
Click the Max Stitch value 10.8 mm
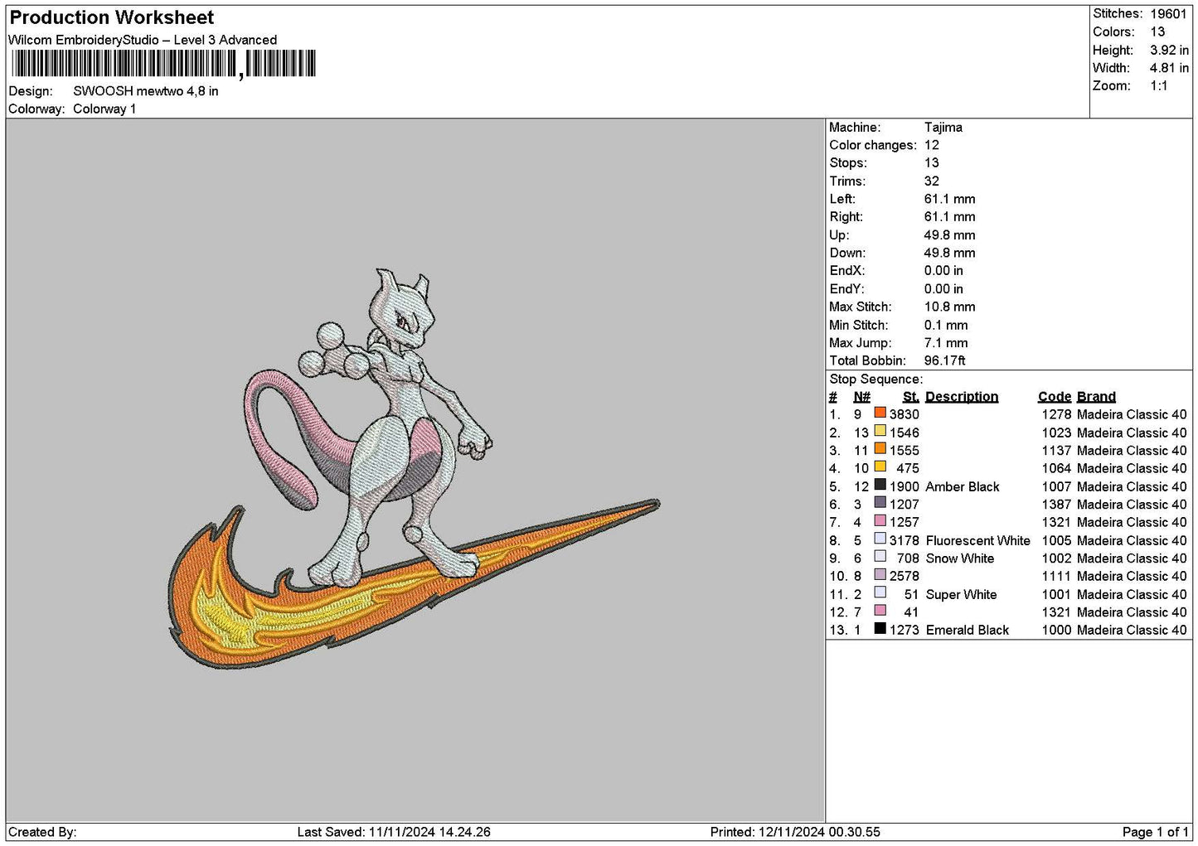(950, 307)
